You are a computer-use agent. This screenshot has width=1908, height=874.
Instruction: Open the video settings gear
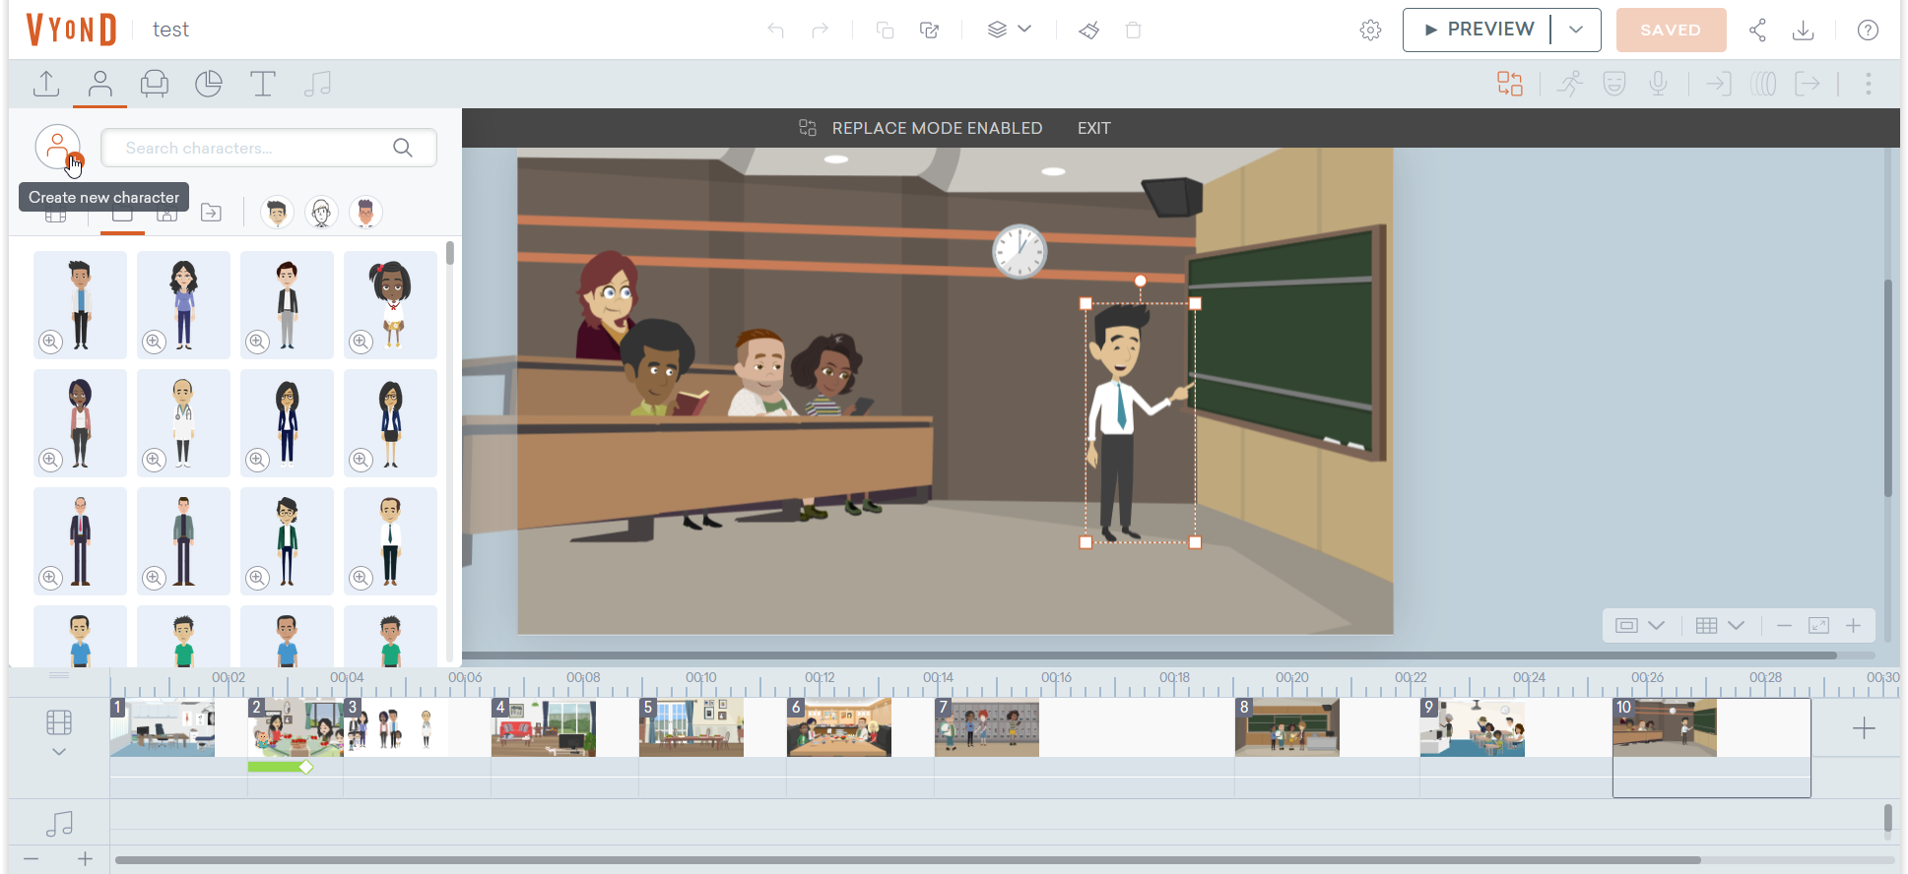point(1370,30)
